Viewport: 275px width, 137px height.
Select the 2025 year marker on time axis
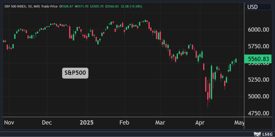87,123
